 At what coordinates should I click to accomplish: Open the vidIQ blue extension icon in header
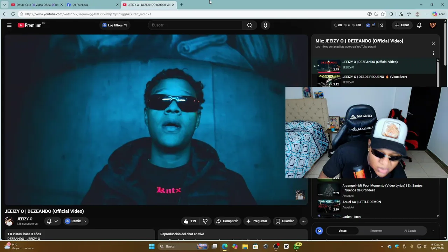(368, 25)
